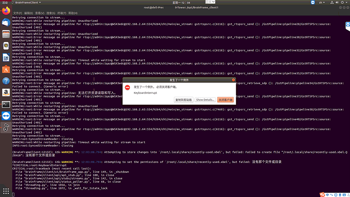Open TeamViewer from the dock
Screen dimensions: 350x197
tap(6, 116)
